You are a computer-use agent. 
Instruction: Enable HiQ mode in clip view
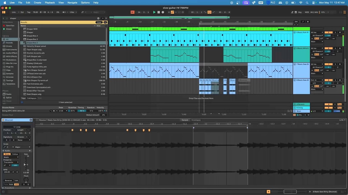coord(17,184)
